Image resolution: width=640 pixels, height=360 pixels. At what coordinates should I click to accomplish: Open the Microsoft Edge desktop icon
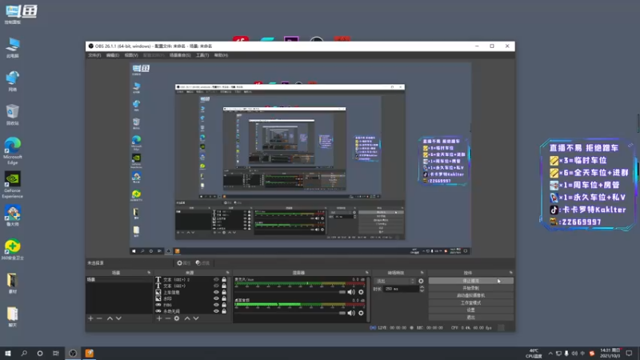(x=13, y=150)
